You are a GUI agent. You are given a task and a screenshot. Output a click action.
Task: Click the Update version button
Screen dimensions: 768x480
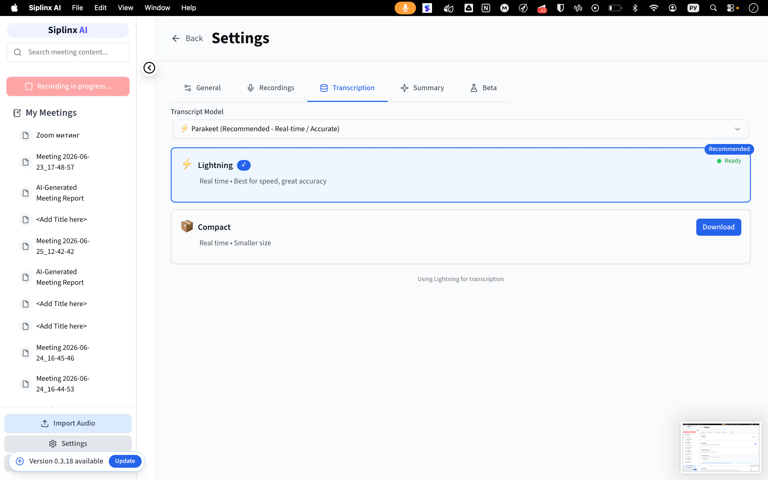coord(125,461)
